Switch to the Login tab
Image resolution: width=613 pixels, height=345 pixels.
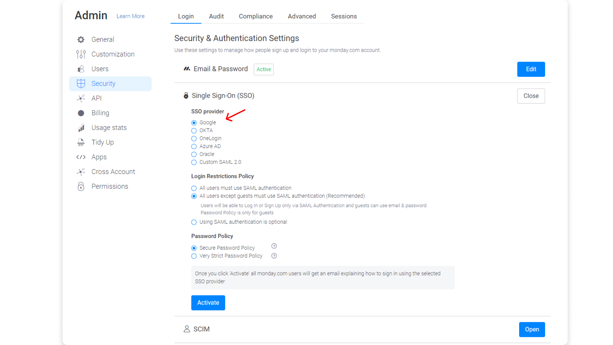click(186, 16)
